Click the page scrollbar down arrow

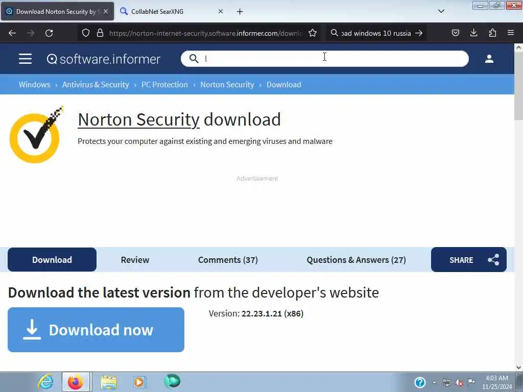pyautogui.click(x=518, y=367)
